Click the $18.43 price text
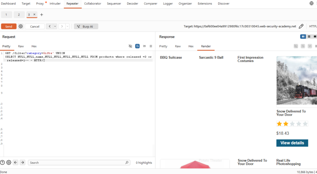Viewport: 317px width, 174px height. [283, 133]
